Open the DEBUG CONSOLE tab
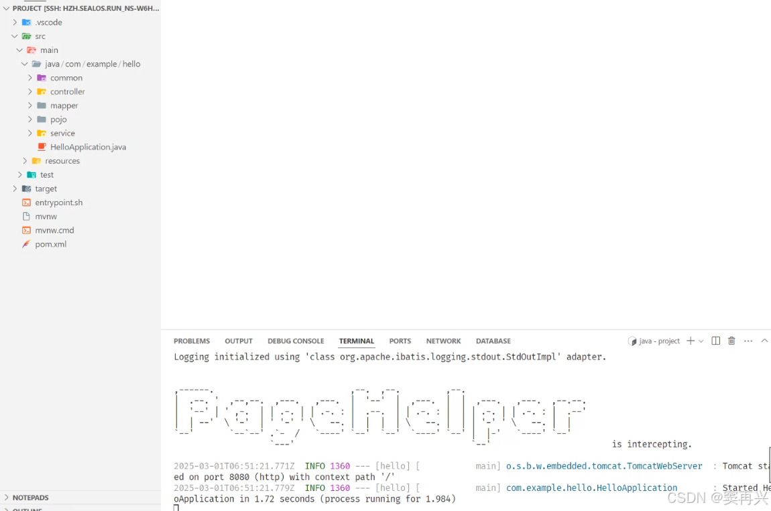This screenshot has width=771, height=511. tap(296, 341)
